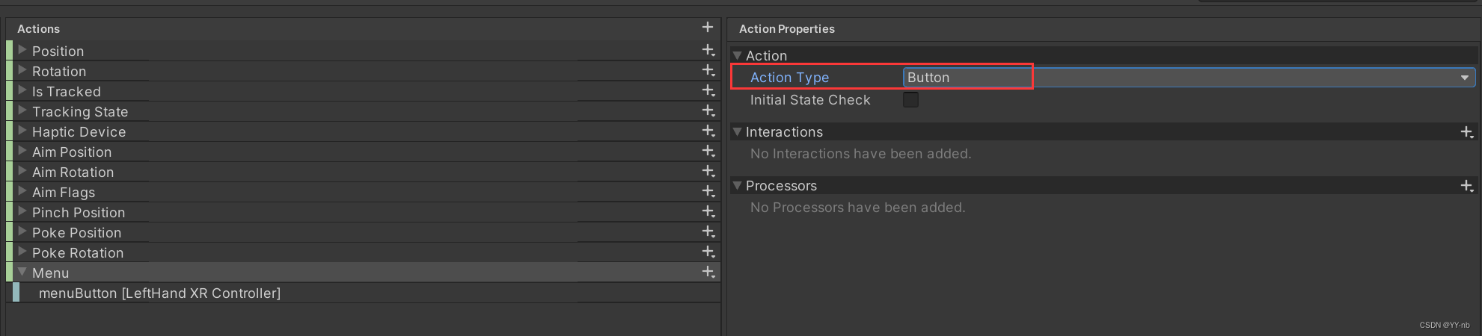Viewport: 1482px width, 336px height.
Task: Collapse the Action properties section
Action: [x=738, y=56]
